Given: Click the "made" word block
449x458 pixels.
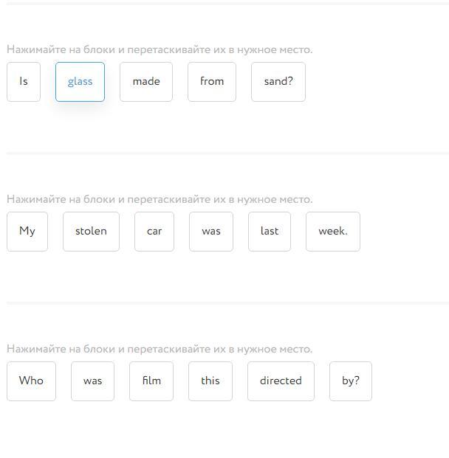Looking at the screenshot, I should tap(146, 82).
